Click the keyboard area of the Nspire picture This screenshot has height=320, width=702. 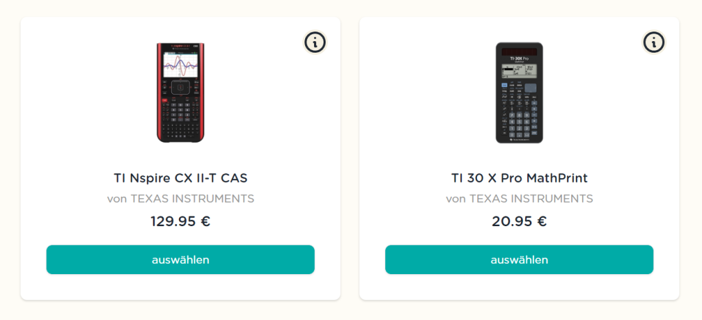(180, 119)
